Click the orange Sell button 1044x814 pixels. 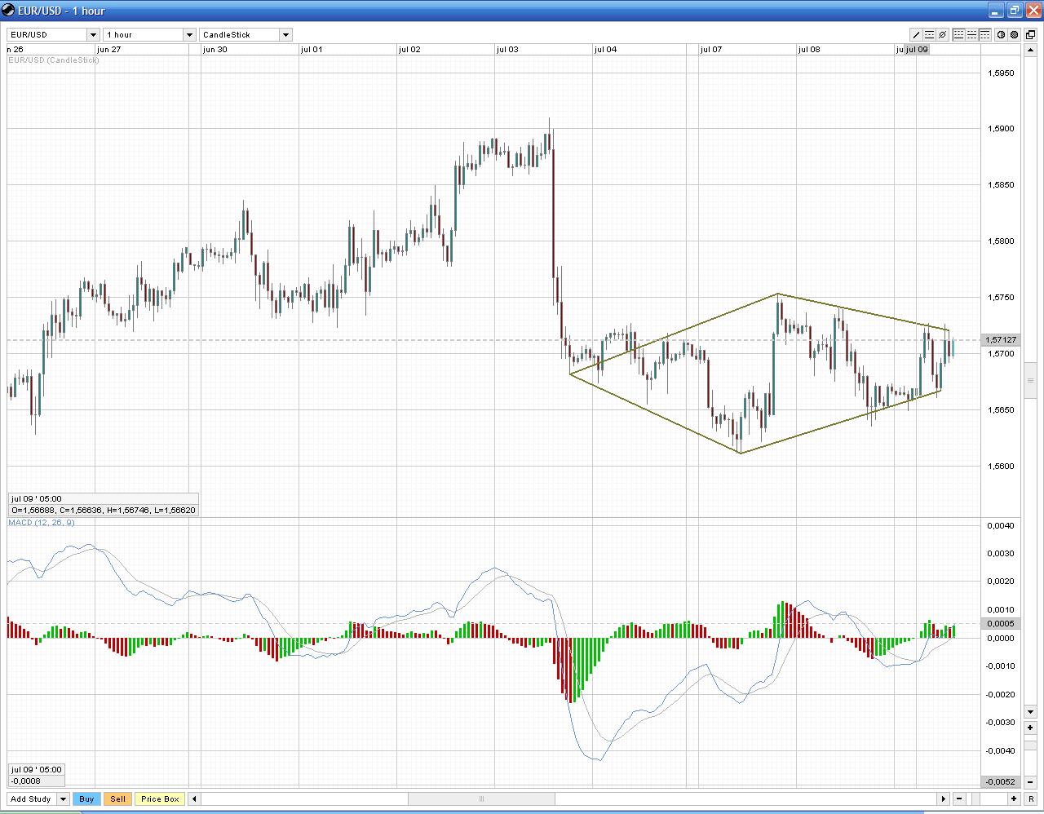[118, 799]
